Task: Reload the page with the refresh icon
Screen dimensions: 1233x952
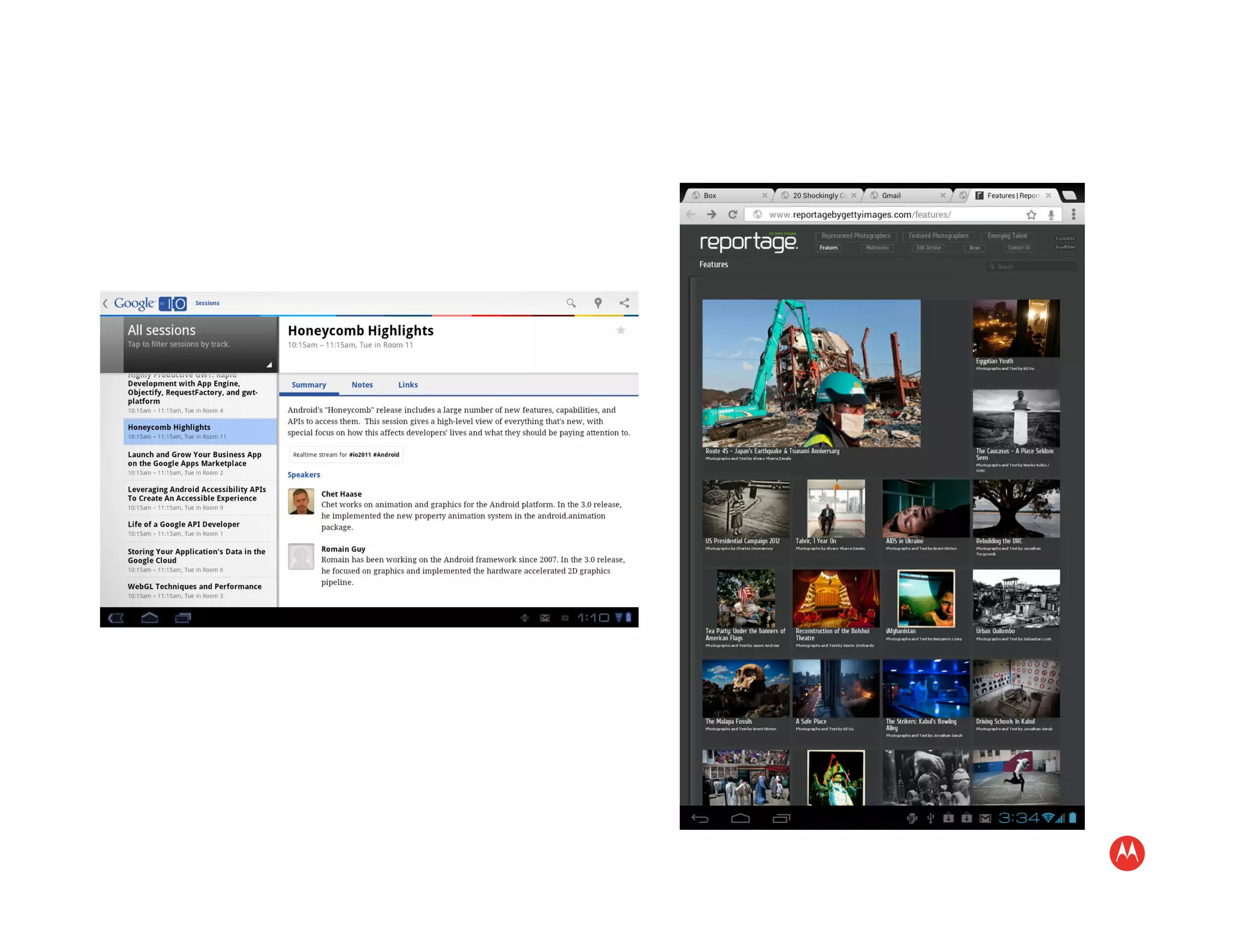Action: (x=733, y=215)
